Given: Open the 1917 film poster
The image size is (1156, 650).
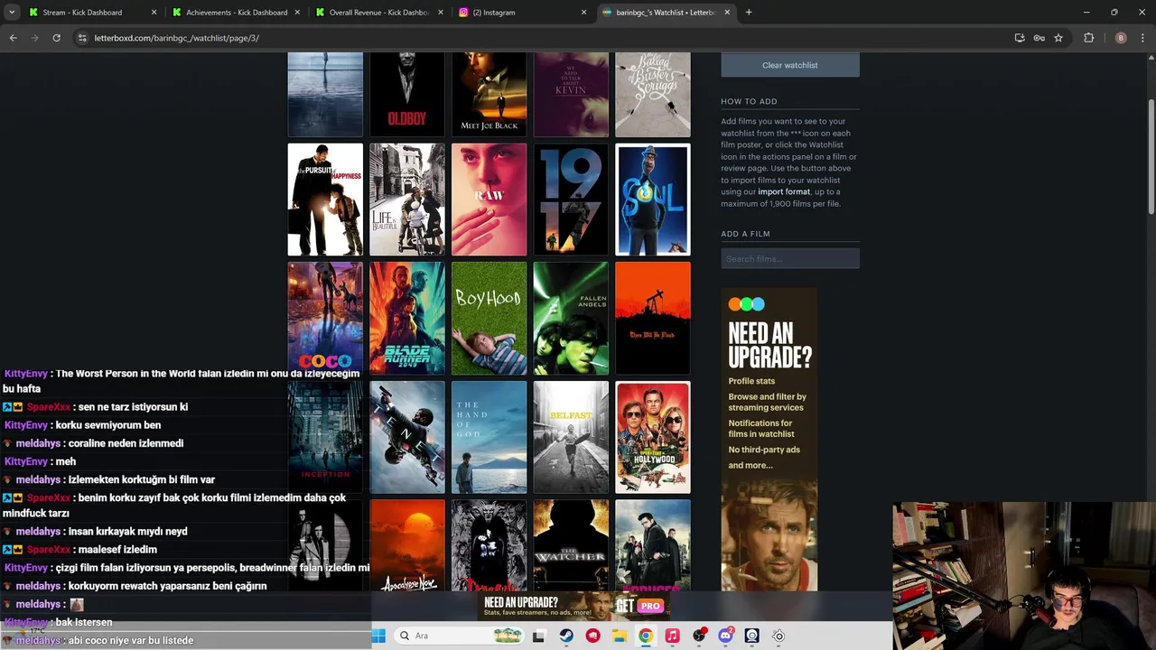Looking at the screenshot, I should (571, 200).
